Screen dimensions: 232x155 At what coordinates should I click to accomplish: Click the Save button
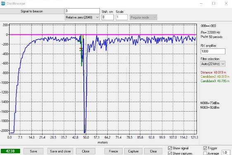[33, 151]
